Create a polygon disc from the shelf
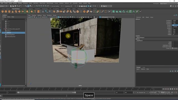Viewport: 178px width, 100px height. (x=23, y=11)
